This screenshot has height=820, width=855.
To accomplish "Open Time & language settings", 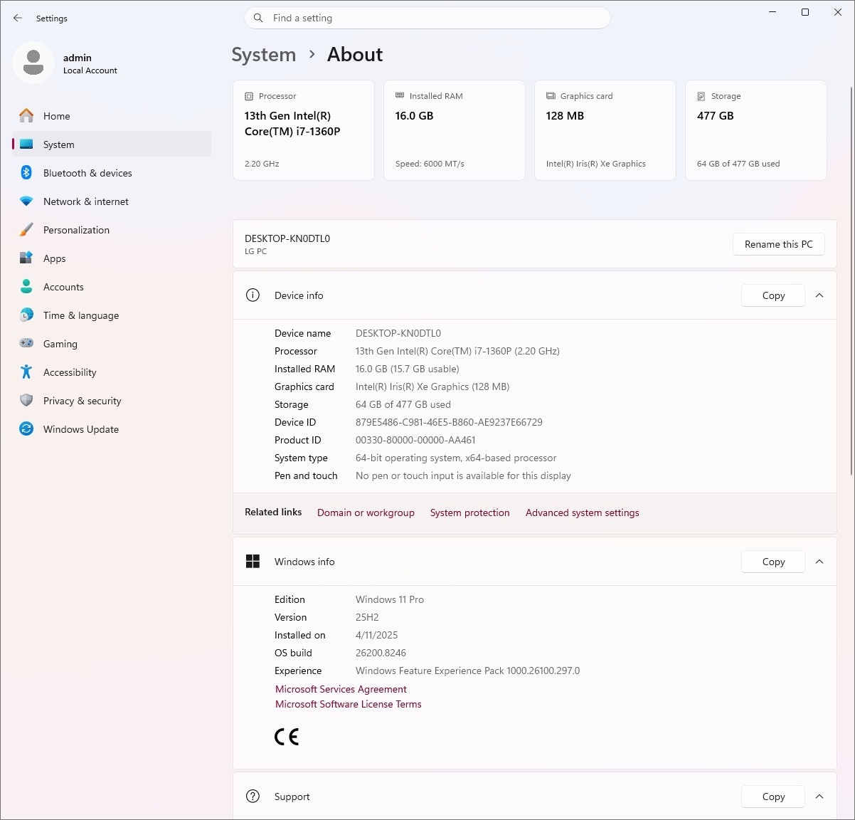I will pyautogui.click(x=112, y=315).
